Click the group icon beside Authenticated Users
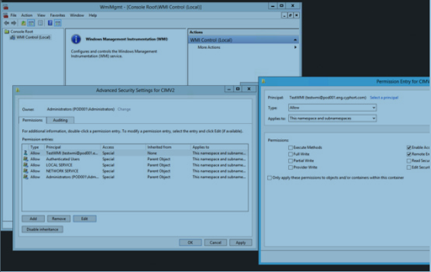The image size is (431, 272). click(x=26, y=159)
